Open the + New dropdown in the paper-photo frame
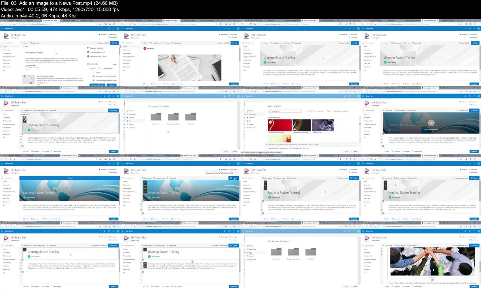The width and height of the screenshot is (481, 289). (x=146, y=43)
